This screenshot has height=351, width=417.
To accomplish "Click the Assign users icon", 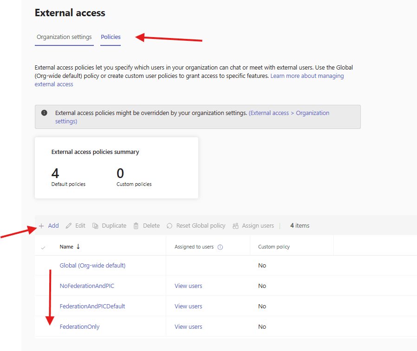I will pyautogui.click(x=235, y=226).
